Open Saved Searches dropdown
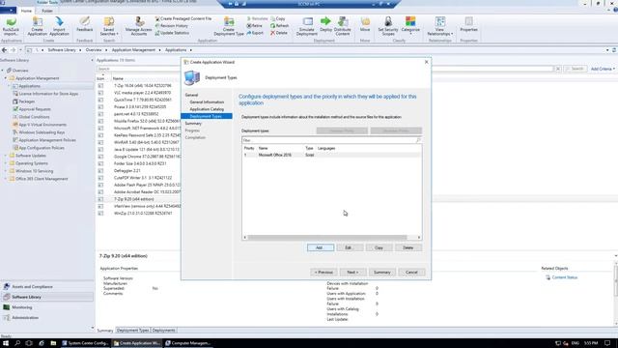The width and height of the screenshot is (618, 348). click(x=109, y=26)
